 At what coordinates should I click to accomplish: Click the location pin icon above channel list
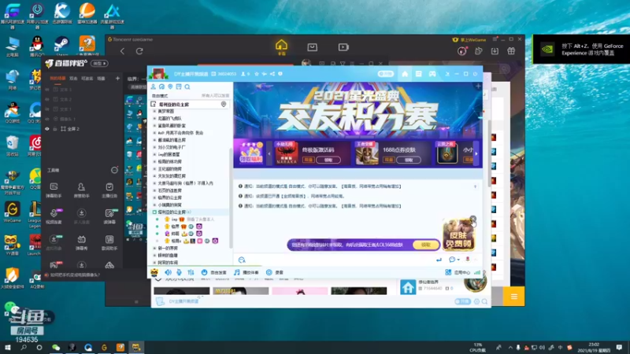(170, 87)
